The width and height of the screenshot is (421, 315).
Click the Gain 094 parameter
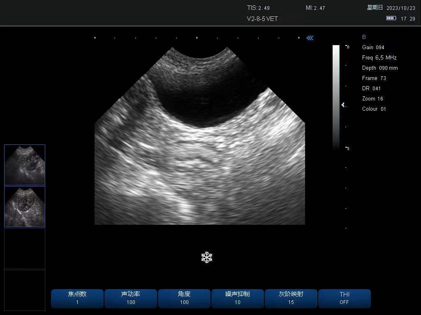(x=373, y=48)
